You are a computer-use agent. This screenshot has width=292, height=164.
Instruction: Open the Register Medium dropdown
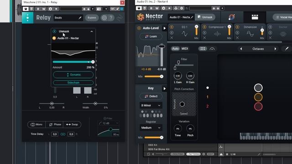point(151,128)
